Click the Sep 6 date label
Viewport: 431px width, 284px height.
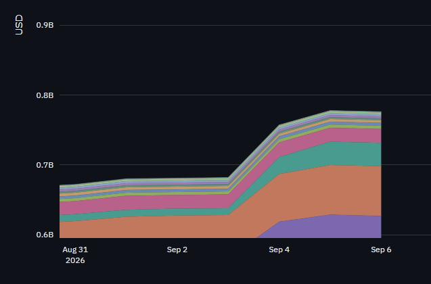click(381, 250)
